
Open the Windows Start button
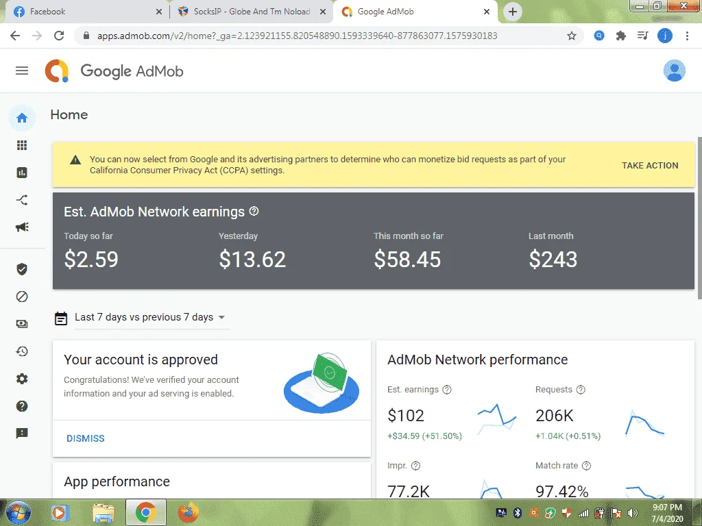click(19, 512)
